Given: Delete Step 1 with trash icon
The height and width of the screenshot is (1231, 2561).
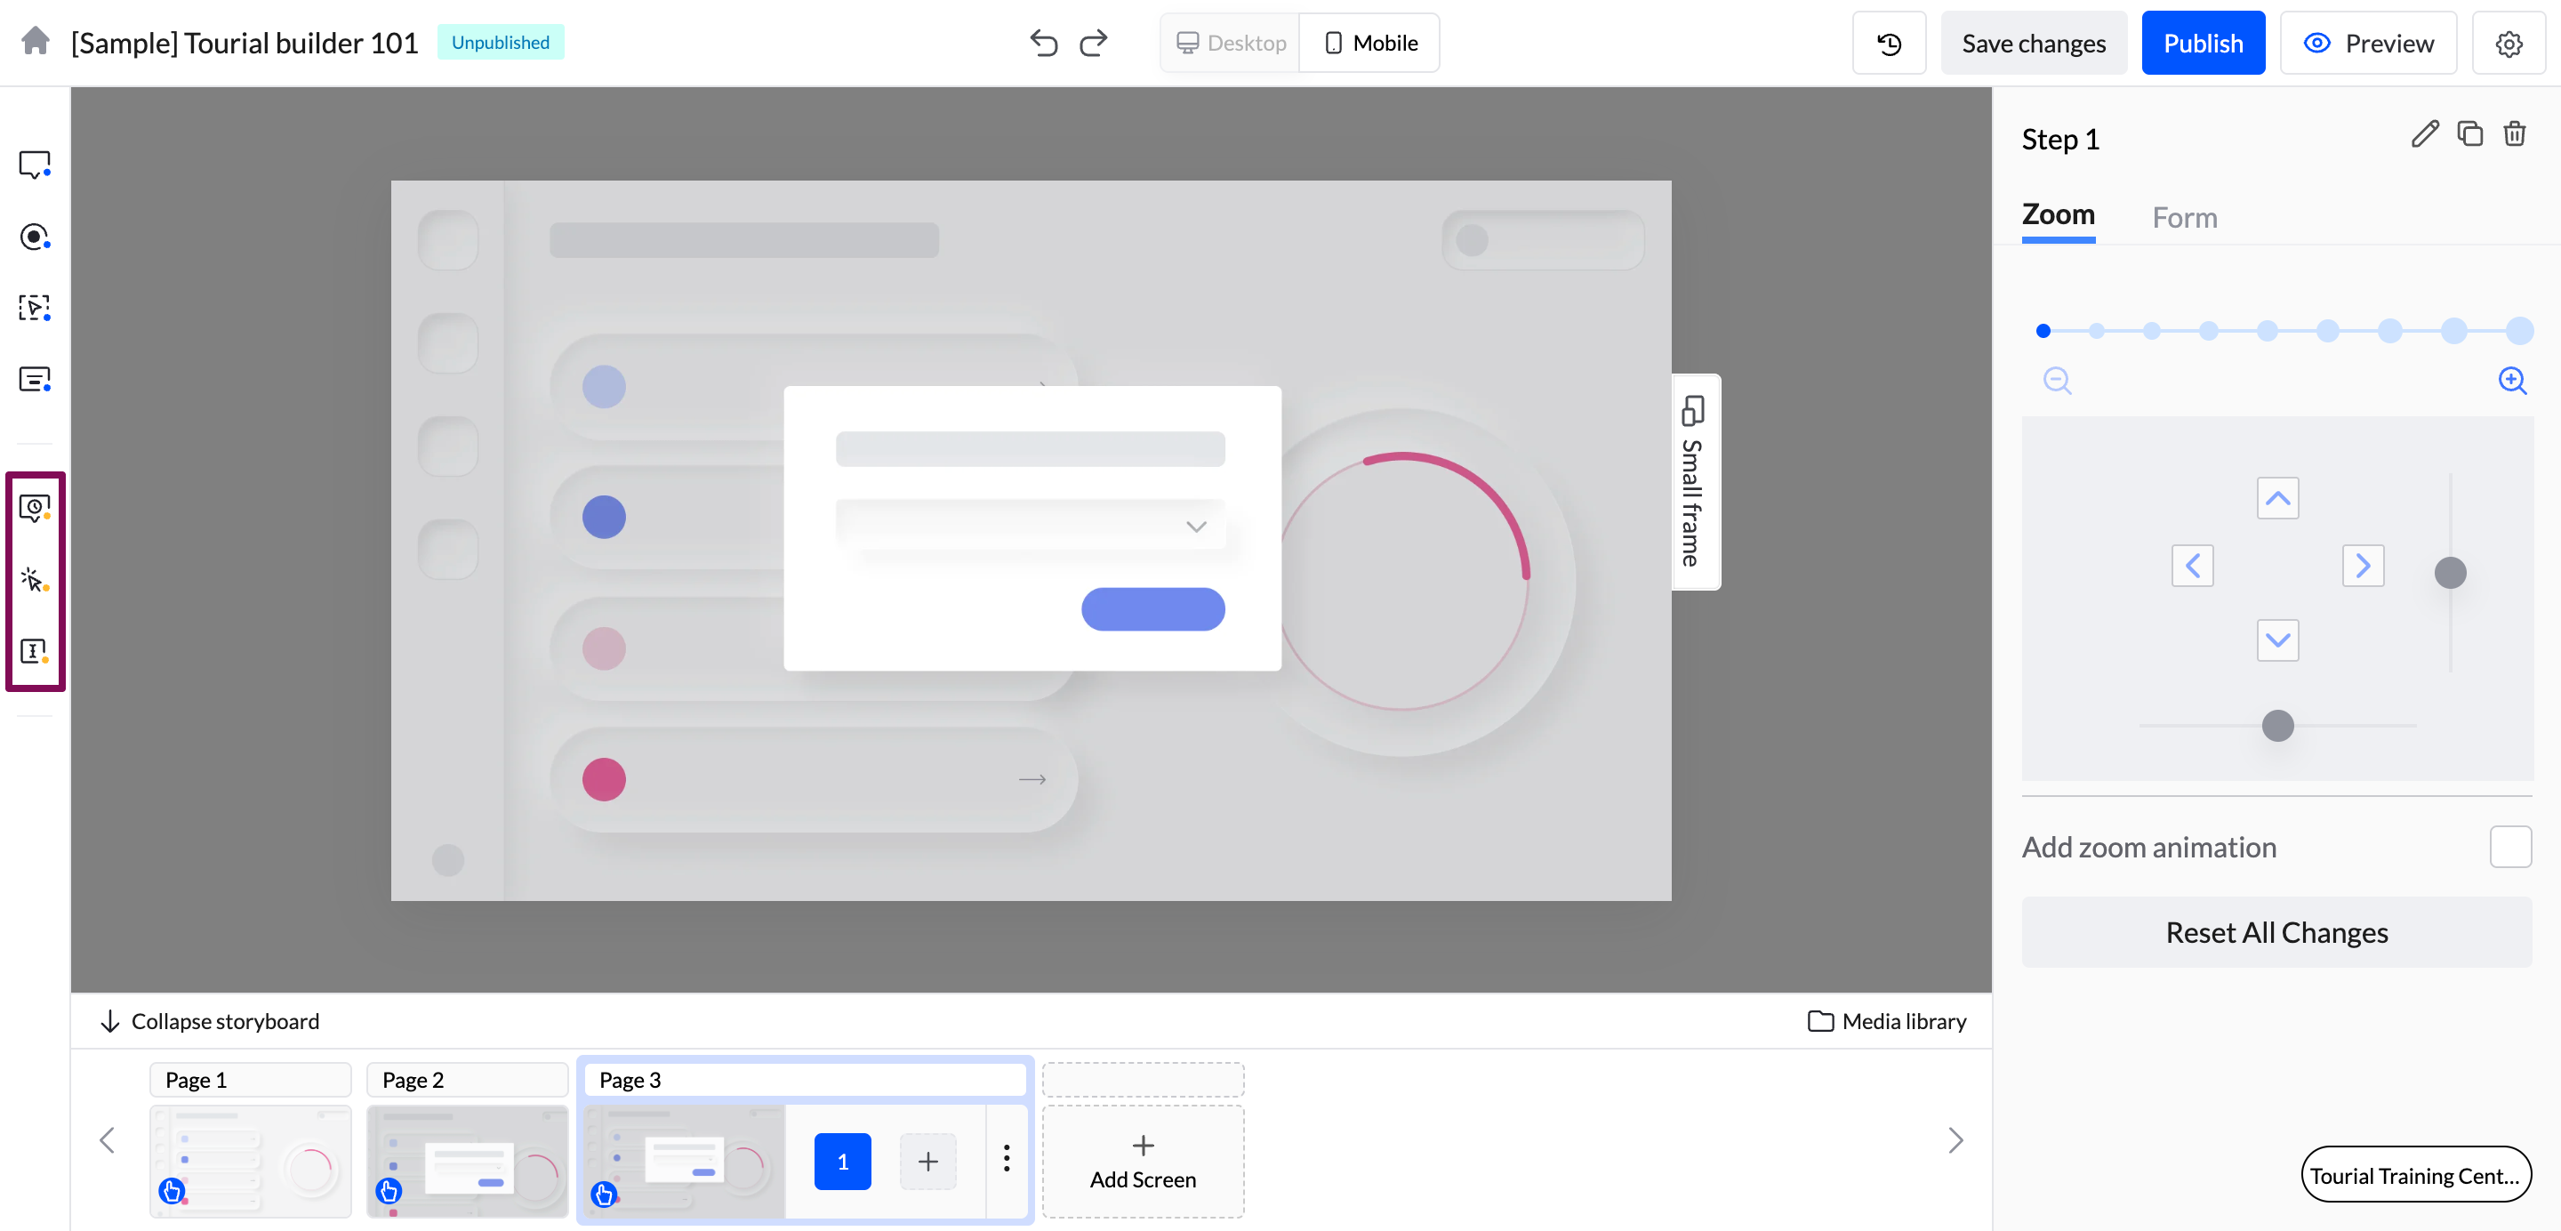Looking at the screenshot, I should coord(2514,134).
